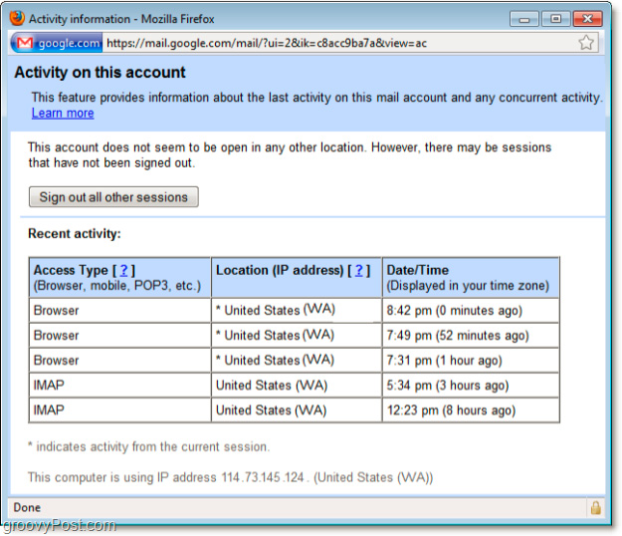This screenshot has height=536, width=622.
Task: Minimize the Activity information window
Action: coord(524,19)
